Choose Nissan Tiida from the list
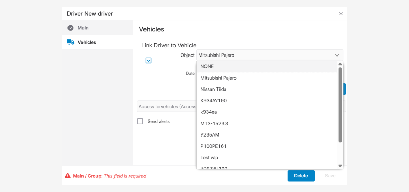 (213, 89)
